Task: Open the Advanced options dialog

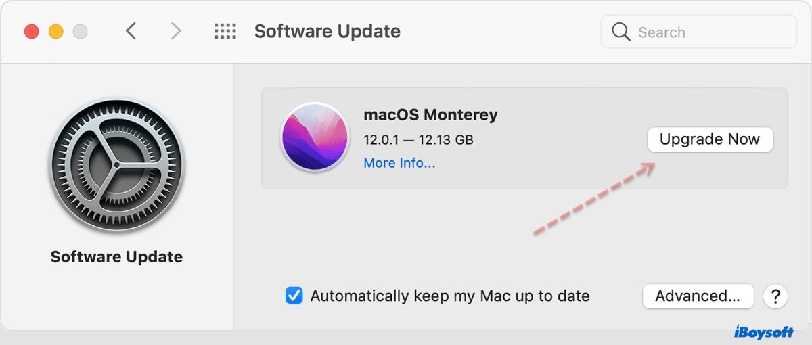Action: (698, 296)
